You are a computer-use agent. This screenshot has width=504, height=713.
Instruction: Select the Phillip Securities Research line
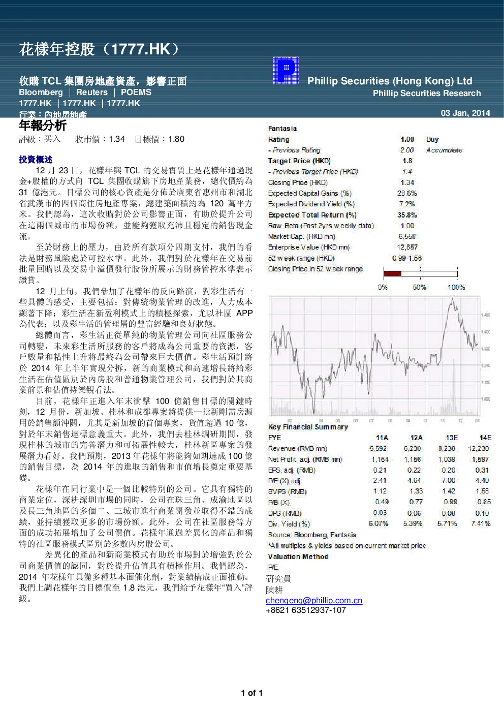click(x=427, y=93)
